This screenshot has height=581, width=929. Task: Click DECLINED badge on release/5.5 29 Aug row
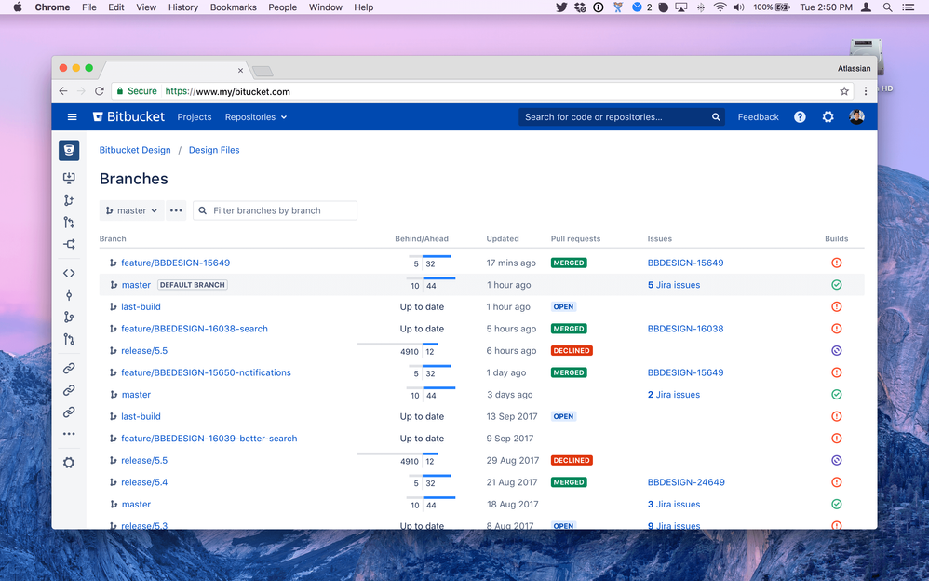[572, 460]
